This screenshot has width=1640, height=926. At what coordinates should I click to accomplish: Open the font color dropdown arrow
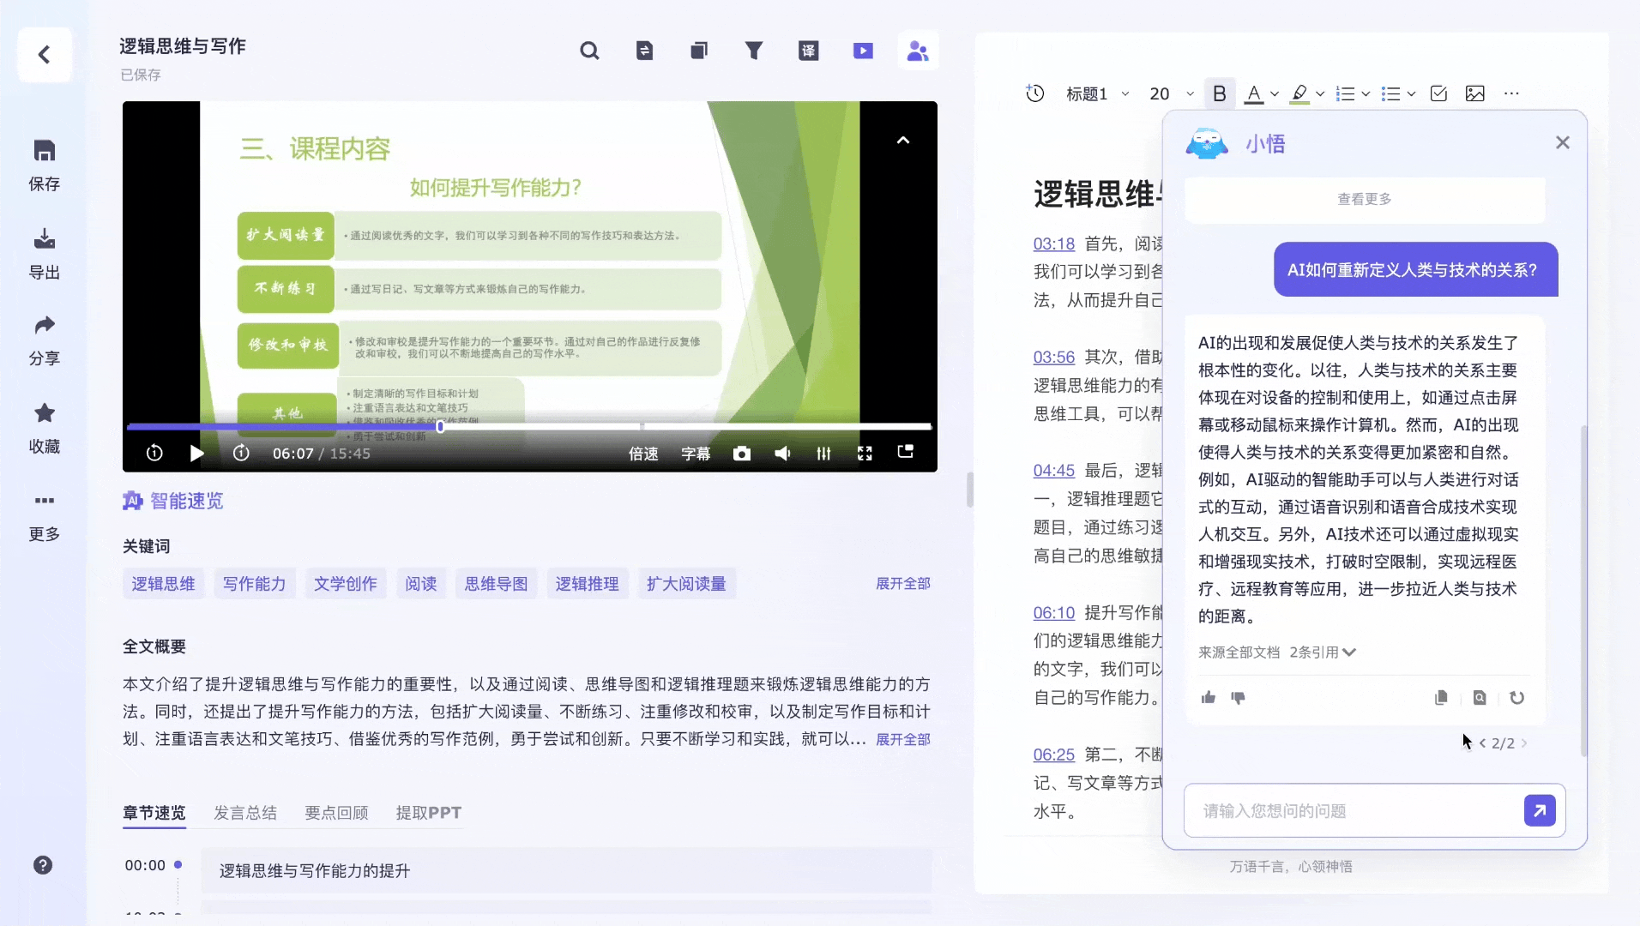pyautogui.click(x=1275, y=94)
